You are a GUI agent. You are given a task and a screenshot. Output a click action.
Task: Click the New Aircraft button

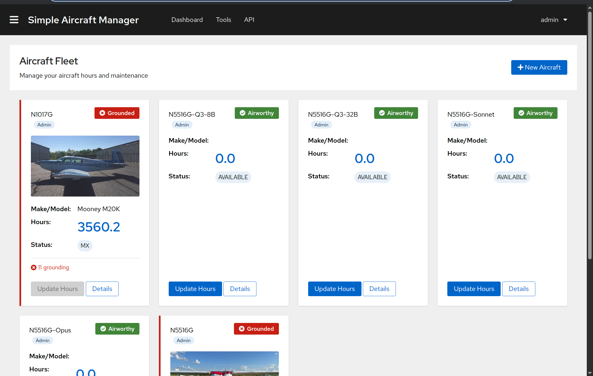pos(539,67)
